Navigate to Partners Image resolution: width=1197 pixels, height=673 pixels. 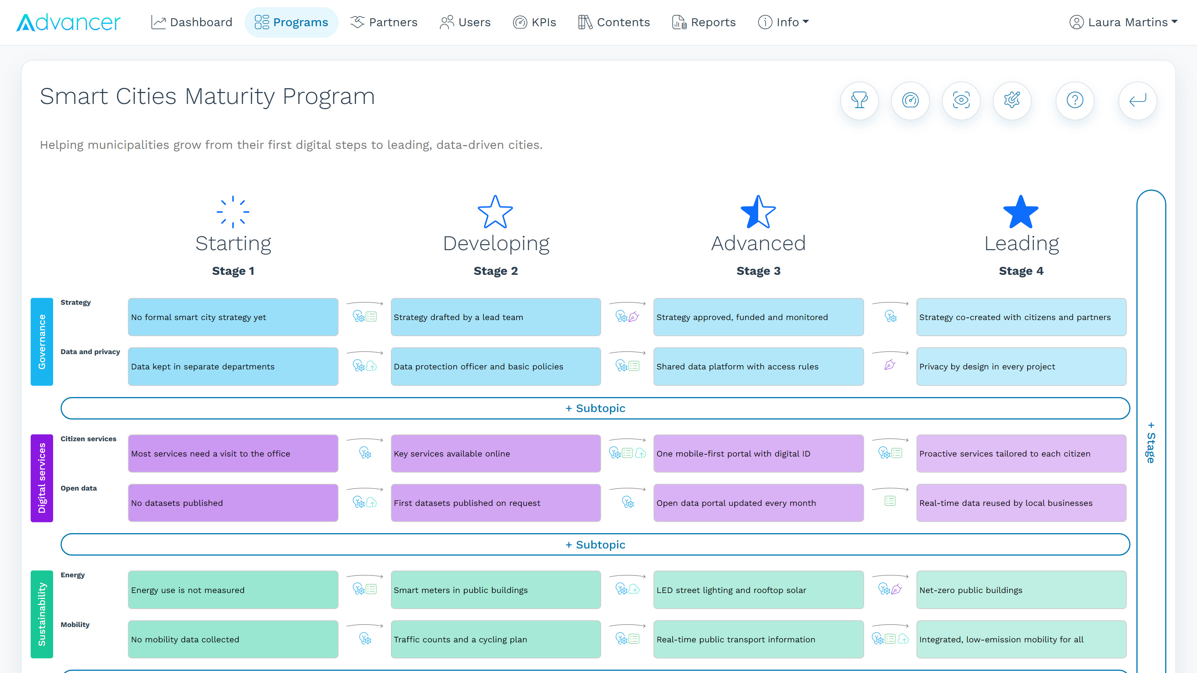click(x=384, y=22)
